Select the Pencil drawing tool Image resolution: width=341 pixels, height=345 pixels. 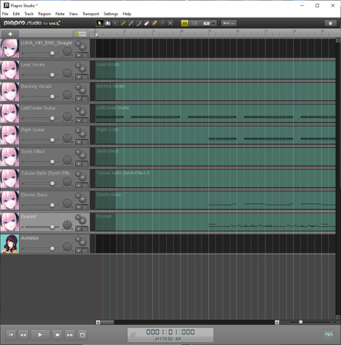tap(123, 23)
